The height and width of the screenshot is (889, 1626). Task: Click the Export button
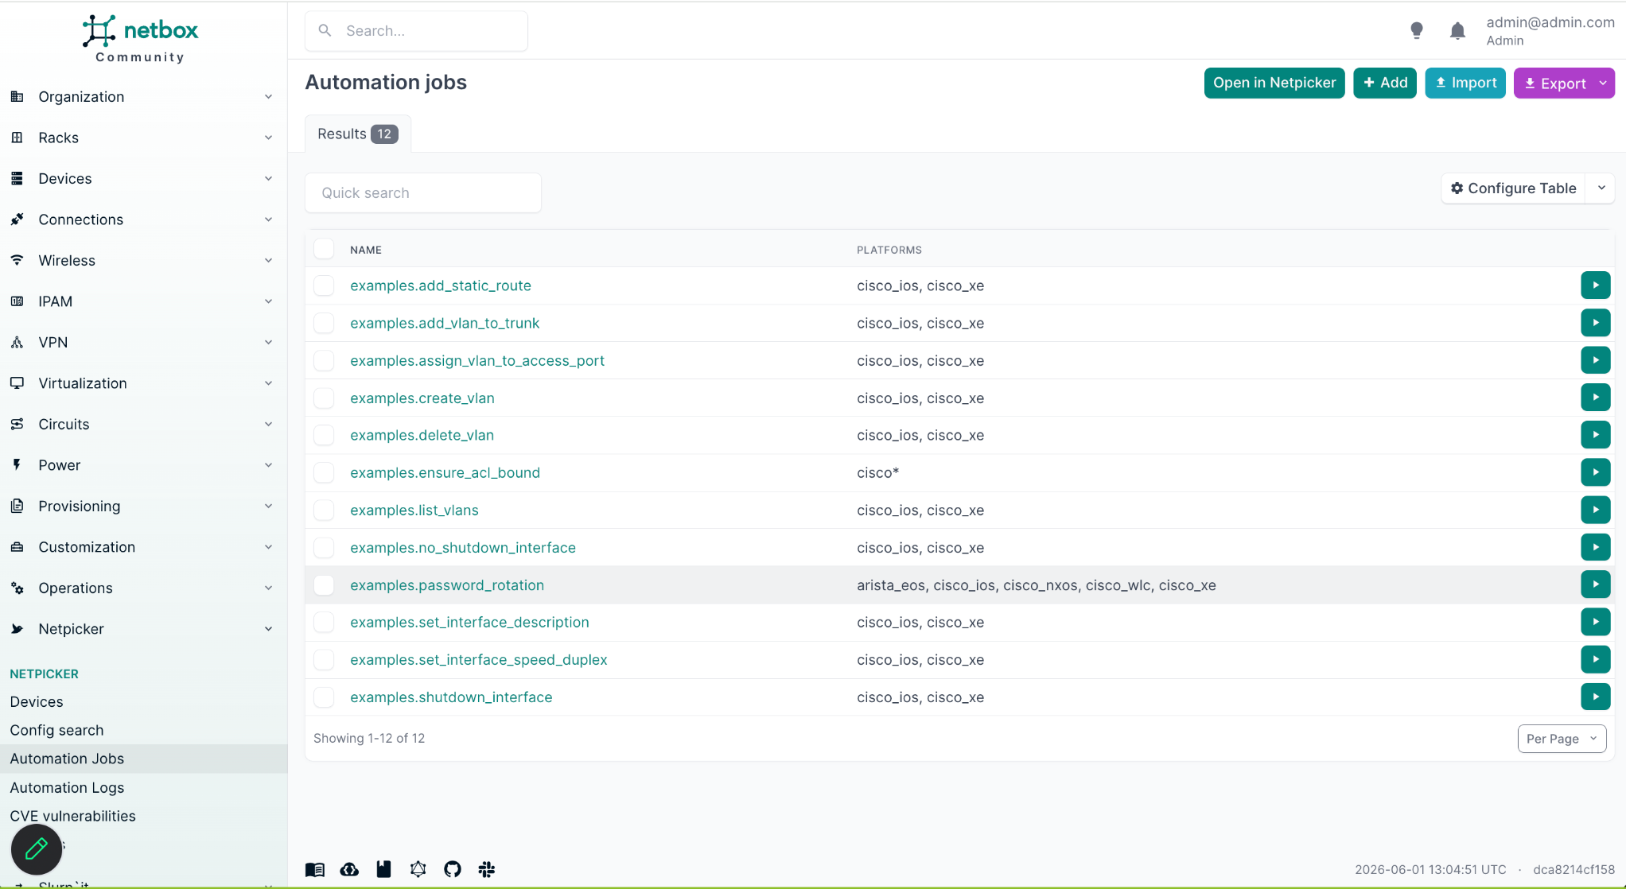(1554, 83)
